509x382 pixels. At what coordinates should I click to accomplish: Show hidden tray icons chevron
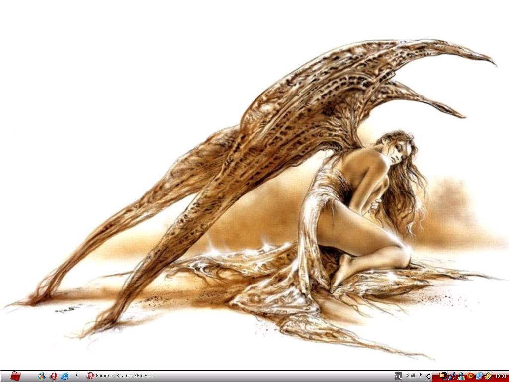[x=428, y=376]
